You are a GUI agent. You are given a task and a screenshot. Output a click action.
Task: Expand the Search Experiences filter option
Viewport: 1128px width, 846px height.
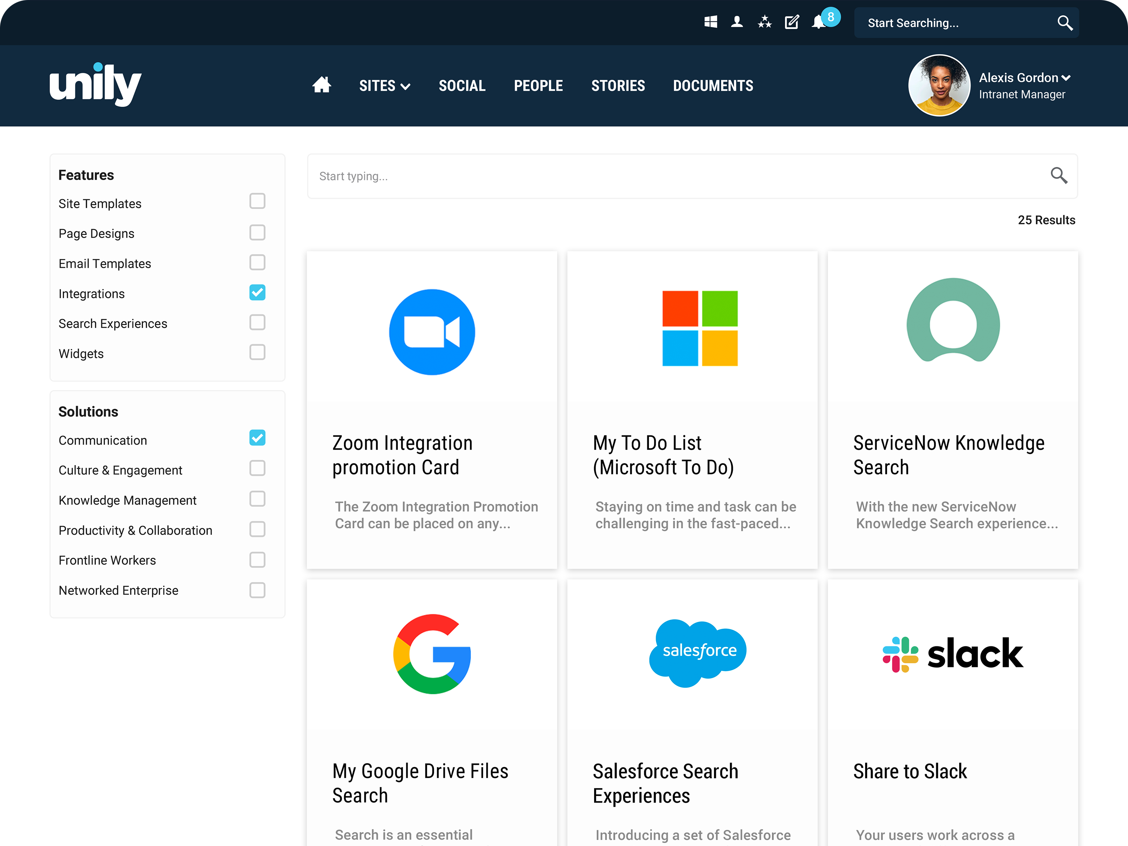258,322
